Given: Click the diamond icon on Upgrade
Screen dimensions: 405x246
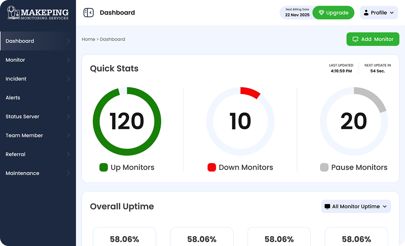Looking at the screenshot, I should click(x=321, y=12).
